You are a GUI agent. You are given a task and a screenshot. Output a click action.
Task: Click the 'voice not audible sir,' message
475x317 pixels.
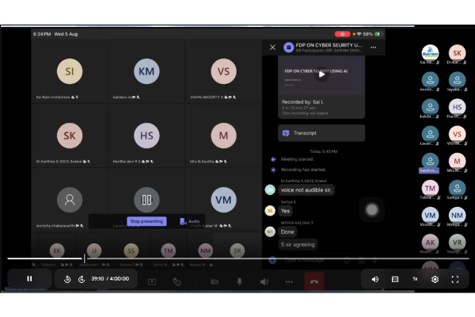pos(306,190)
